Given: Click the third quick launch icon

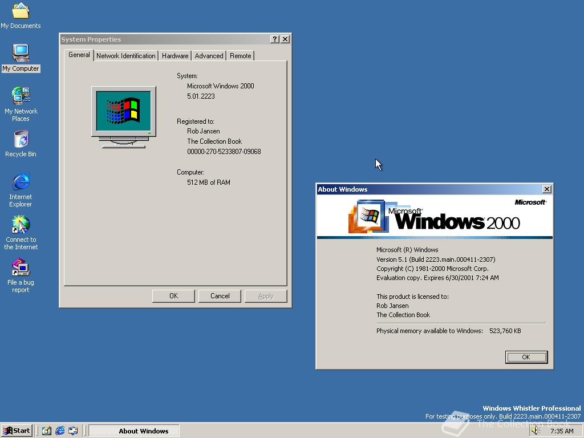Looking at the screenshot, I should coord(73,431).
